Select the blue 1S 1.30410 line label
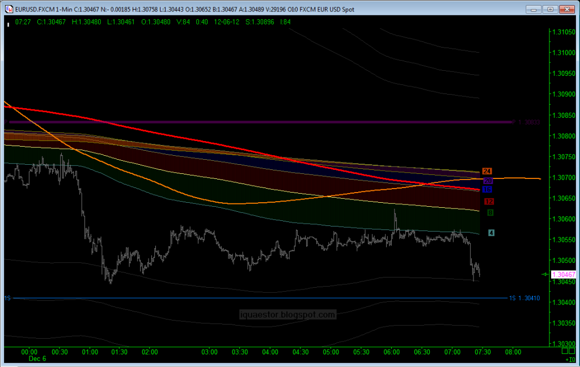 pyautogui.click(x=523, y=298)
